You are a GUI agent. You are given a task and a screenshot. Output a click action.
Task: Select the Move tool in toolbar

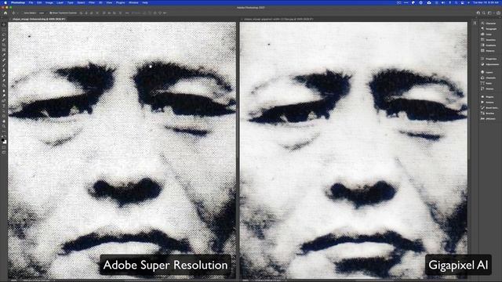click(x=4, y=24)
